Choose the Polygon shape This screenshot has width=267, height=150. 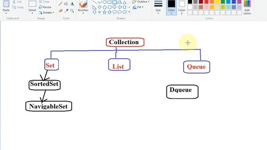(120, 2)
